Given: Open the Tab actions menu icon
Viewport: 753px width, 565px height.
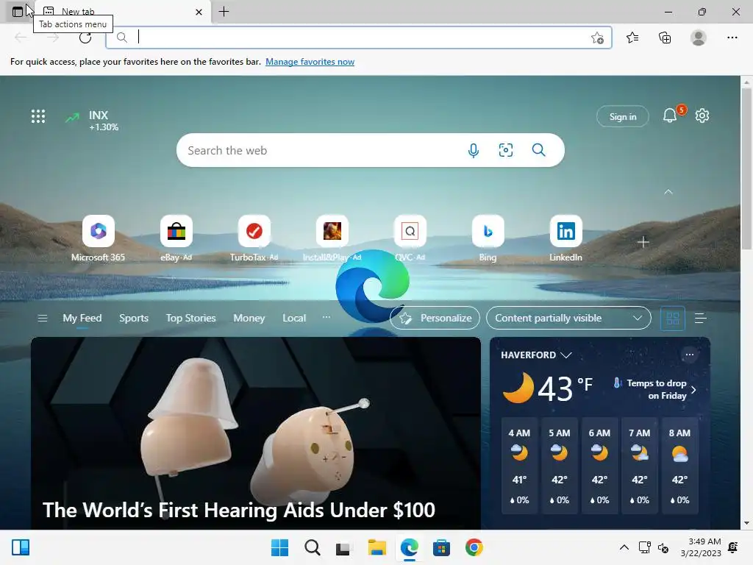Looking at the screenshot, I should point(18,12).
